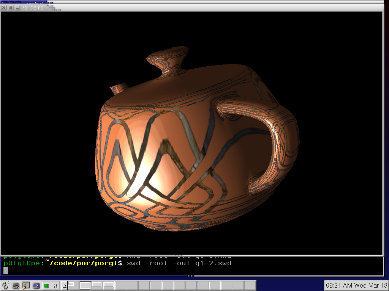Launch the pencil-and-window editor icon
The height and width of the screenshot is (291, 389).
pyautogui.click(x=26, y=286)
